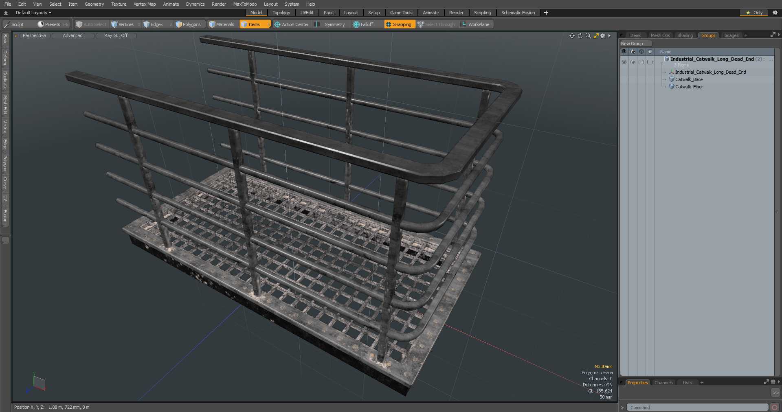Click the render visibility column header

(x=633, y=52)
